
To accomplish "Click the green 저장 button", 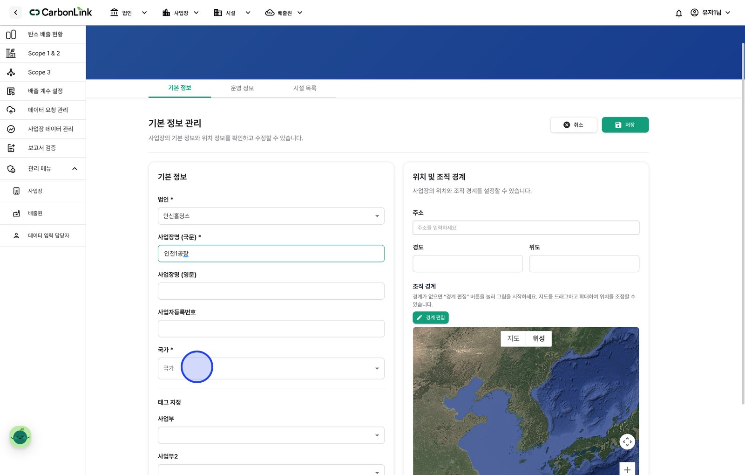I will (625, 125).
